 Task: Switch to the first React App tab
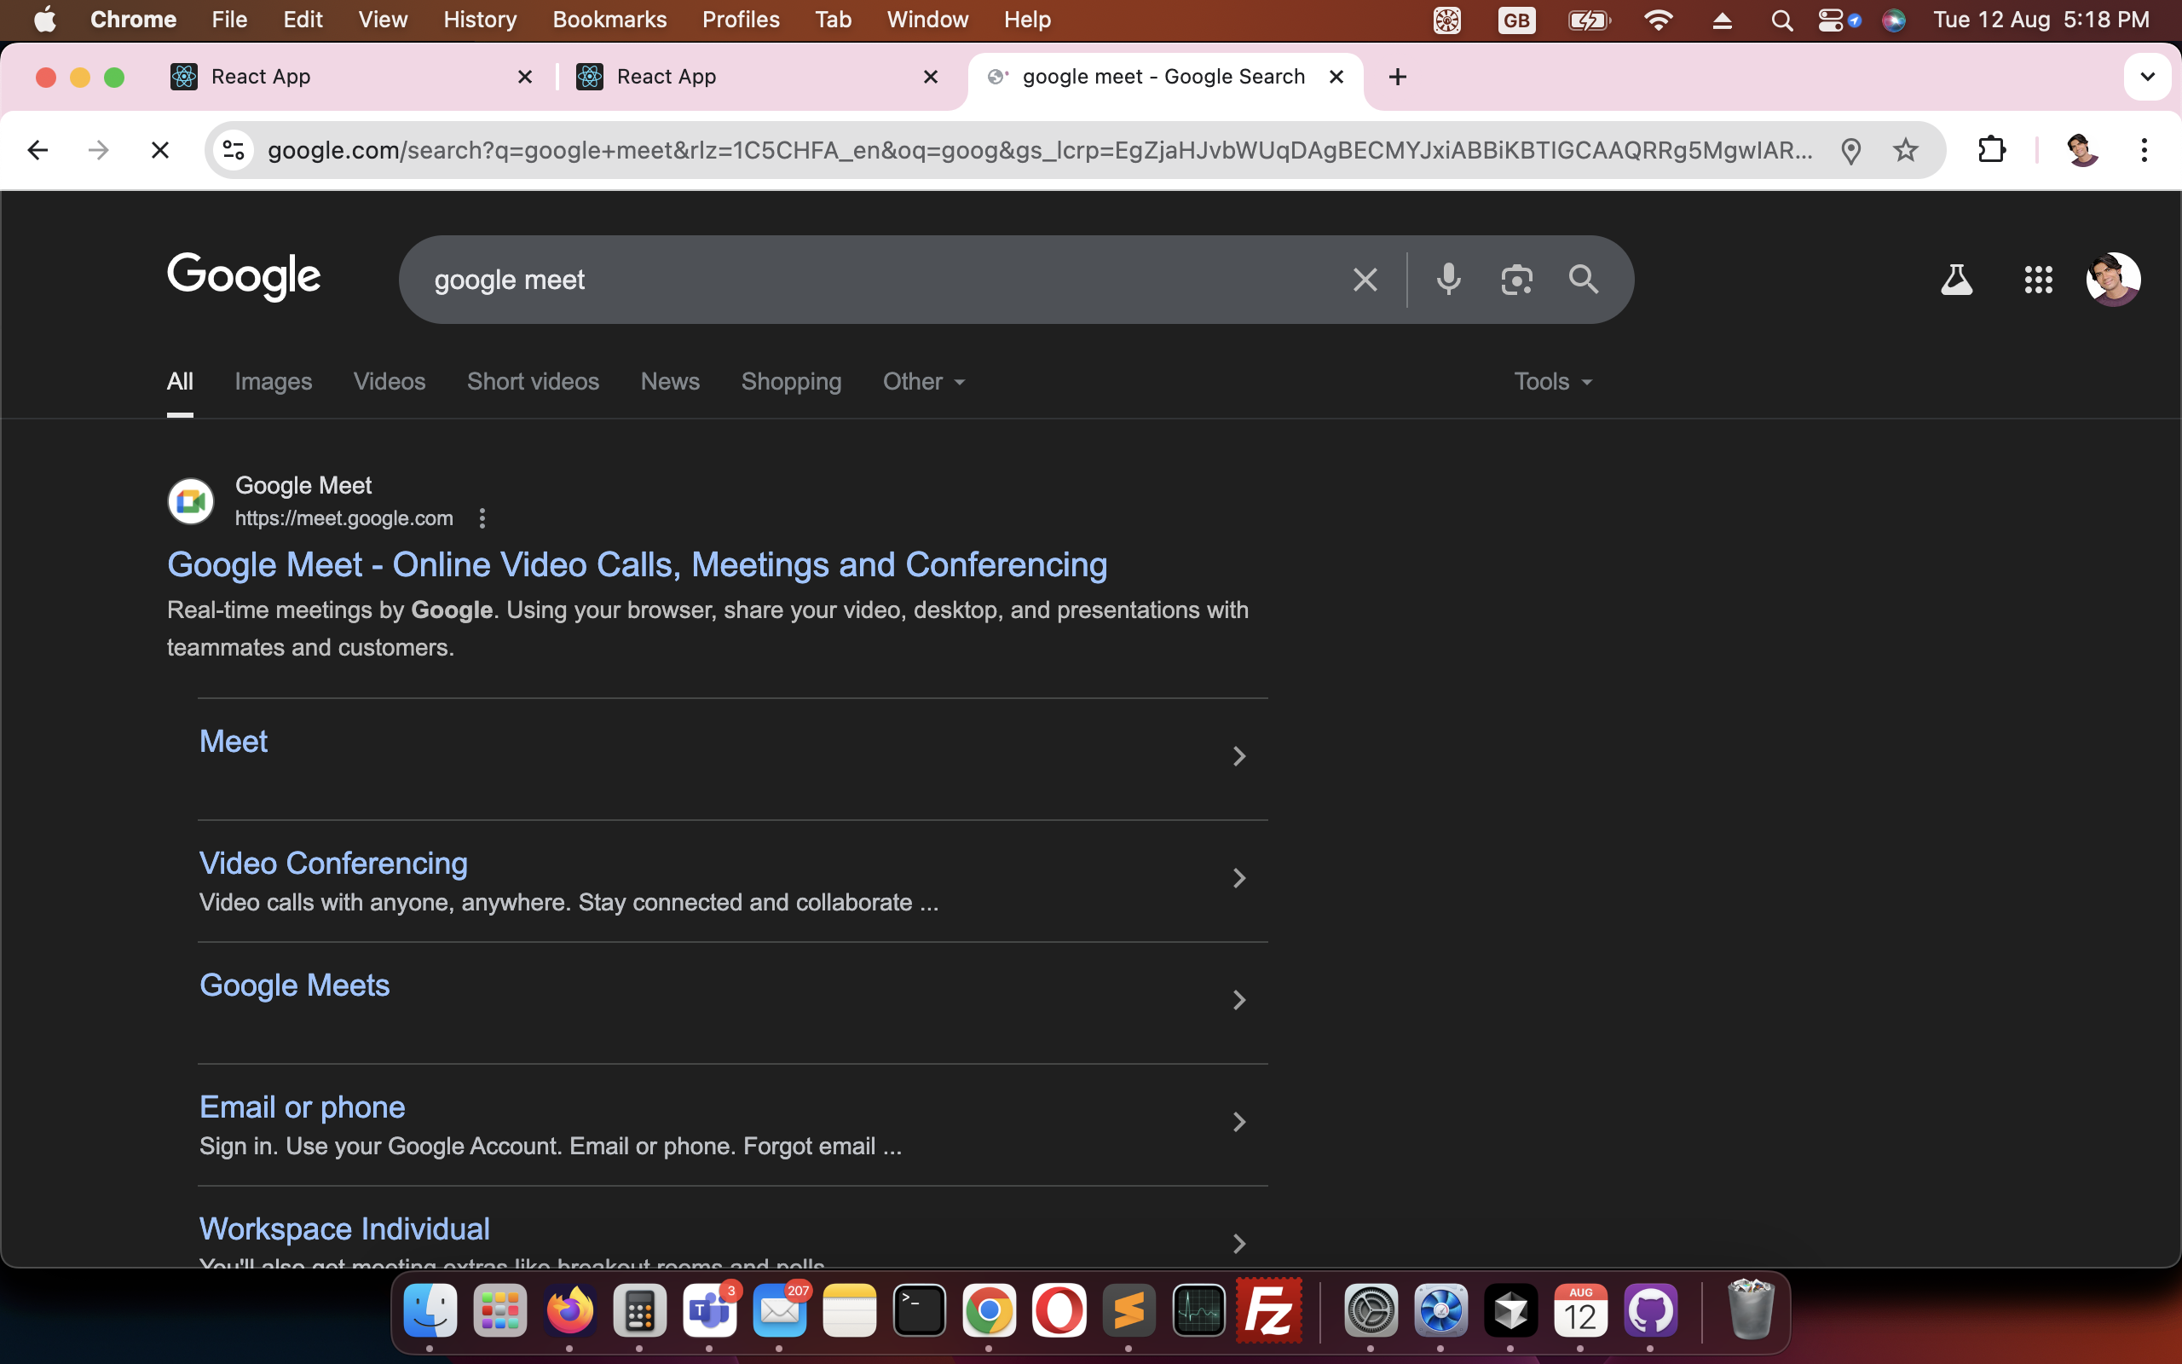coord(353,77)
